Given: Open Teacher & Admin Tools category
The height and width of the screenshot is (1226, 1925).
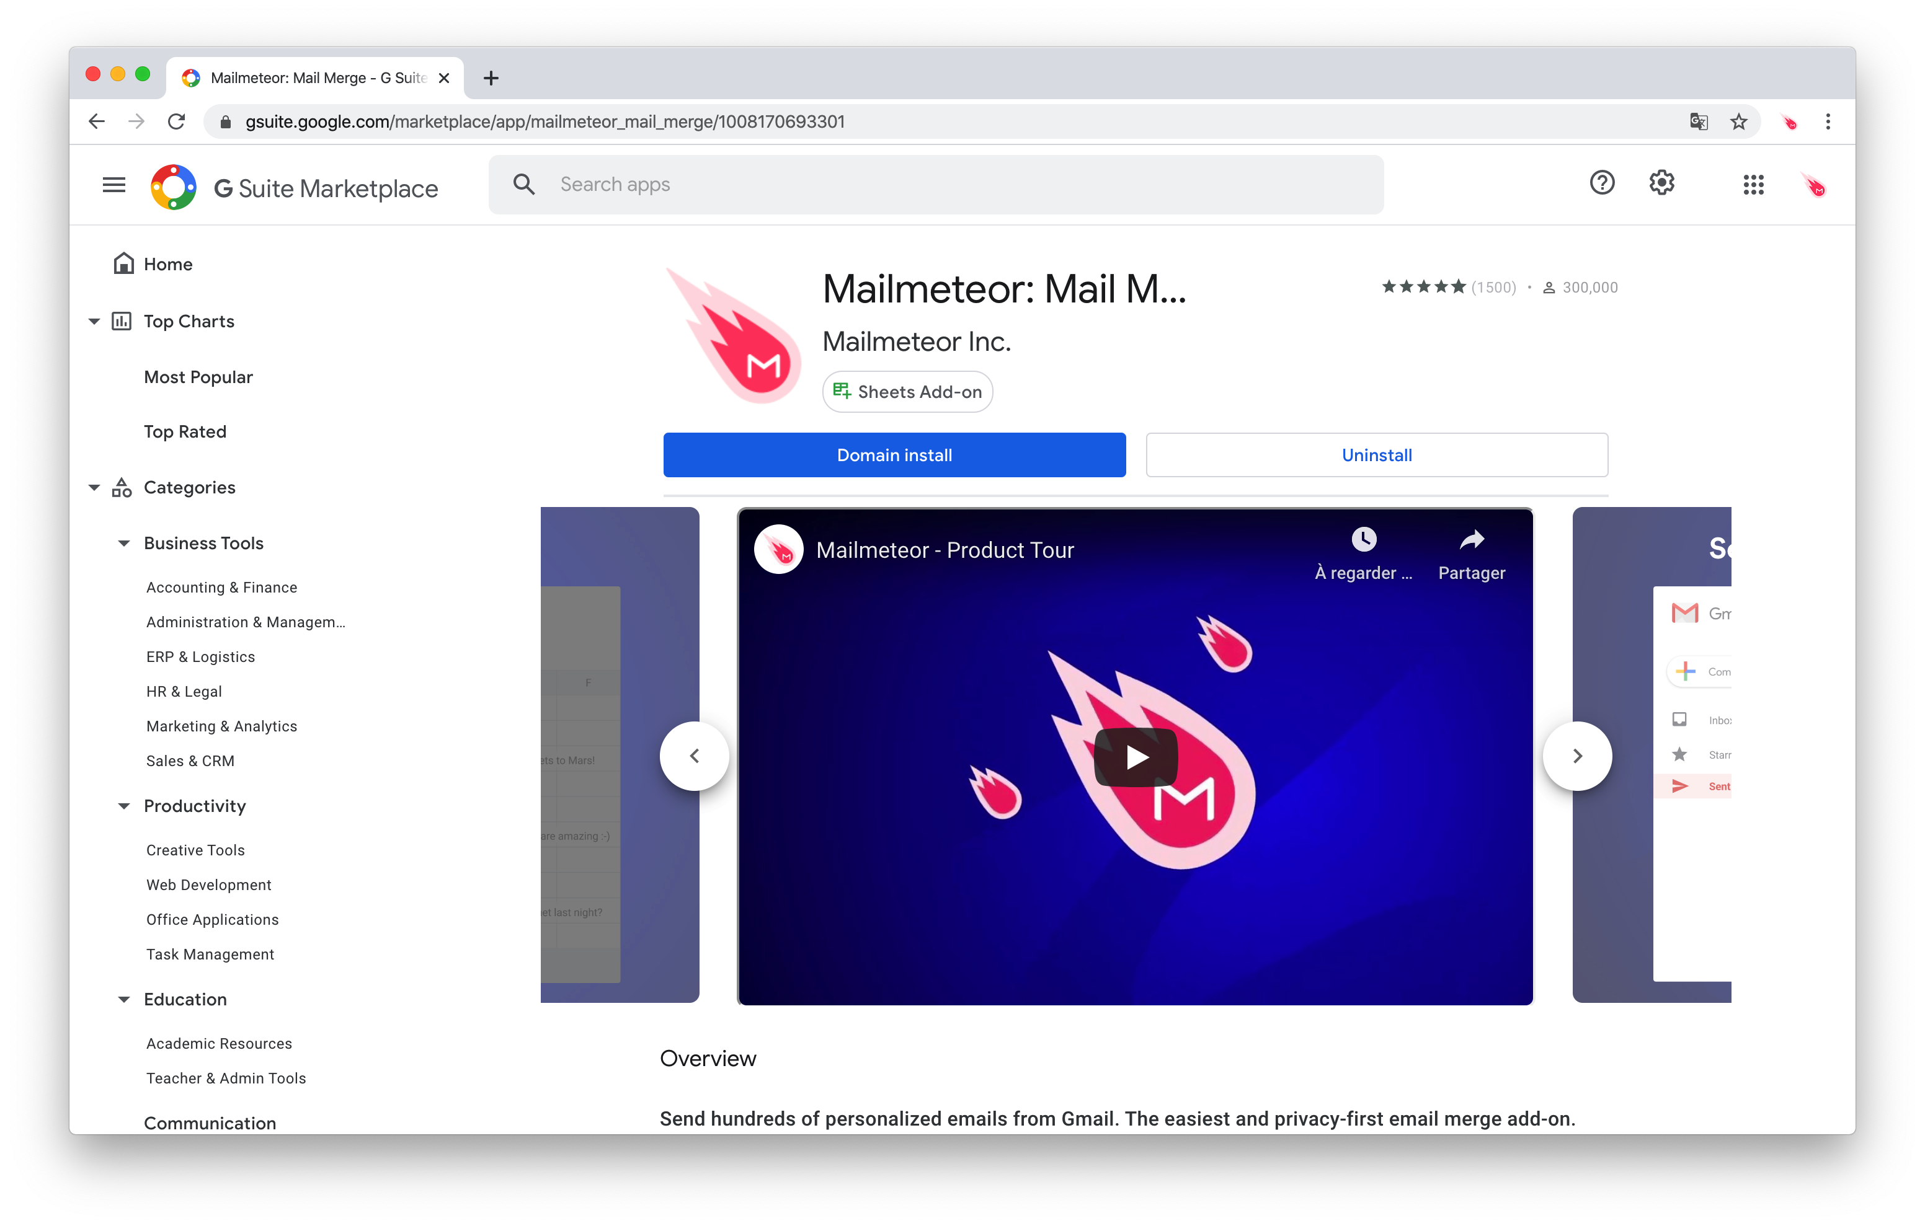Looking at the screenshot, I should [x=226, y=1078].
